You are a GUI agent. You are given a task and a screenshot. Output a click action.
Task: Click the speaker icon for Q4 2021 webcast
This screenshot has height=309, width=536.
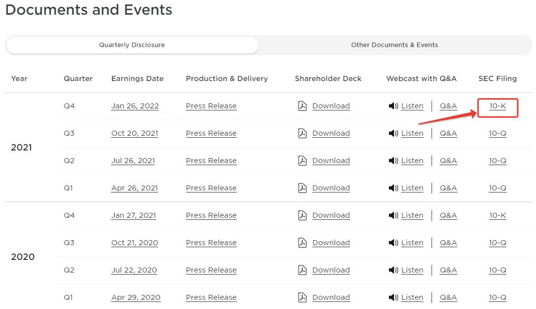click(x=393, y=106)
